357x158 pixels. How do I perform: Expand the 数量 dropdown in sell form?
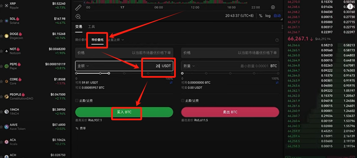coord(189,66)
